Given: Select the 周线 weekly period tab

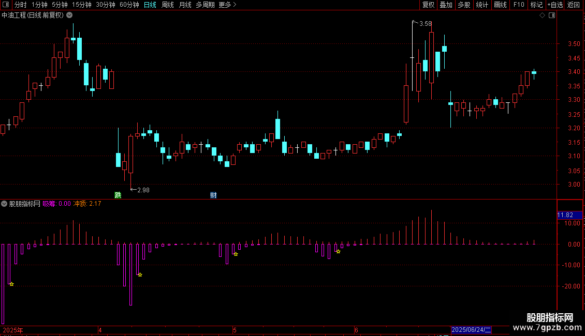Looking at the screenshot, I should pyautogui.click(x=168, y=5).
